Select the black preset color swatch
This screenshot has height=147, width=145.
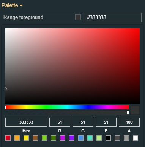(108, 138)
